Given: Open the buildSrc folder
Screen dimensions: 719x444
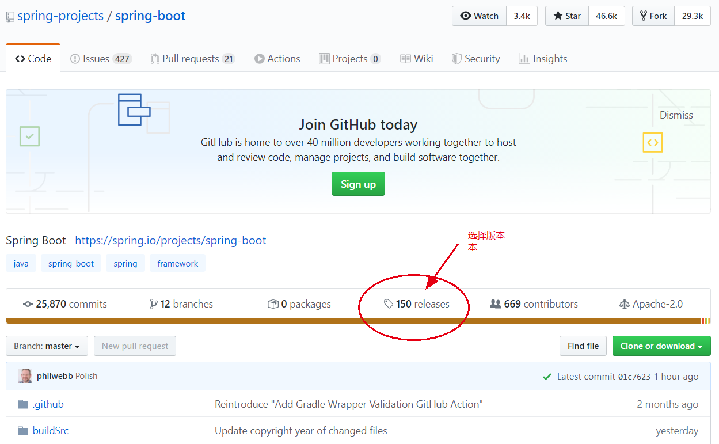Looking at the screenshot, I should tap(51, 431).
